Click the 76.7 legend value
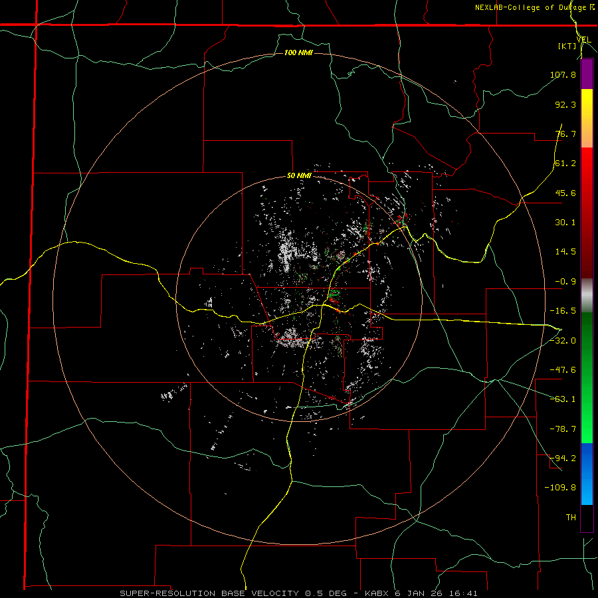This screenshot has width=598, height=598. point(565,134)
